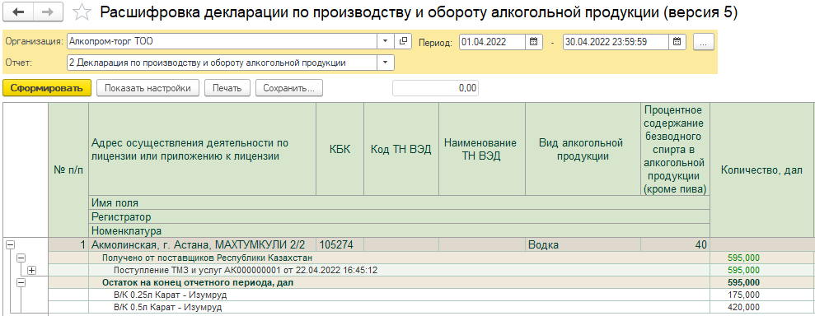Open calendar for end date 30.04.2022
This screenshot has width=815, height=316.
click(677, 42)
